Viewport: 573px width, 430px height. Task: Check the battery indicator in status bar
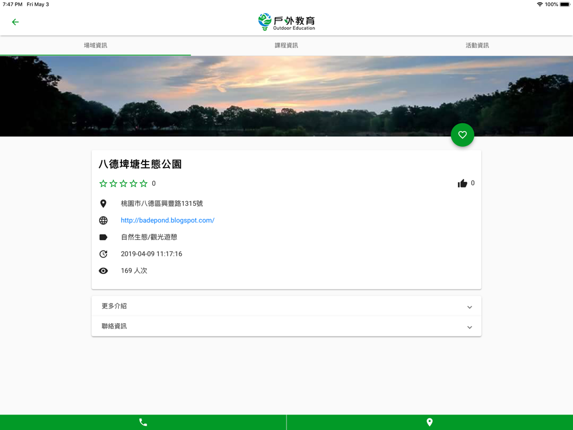tap(565, 5)
